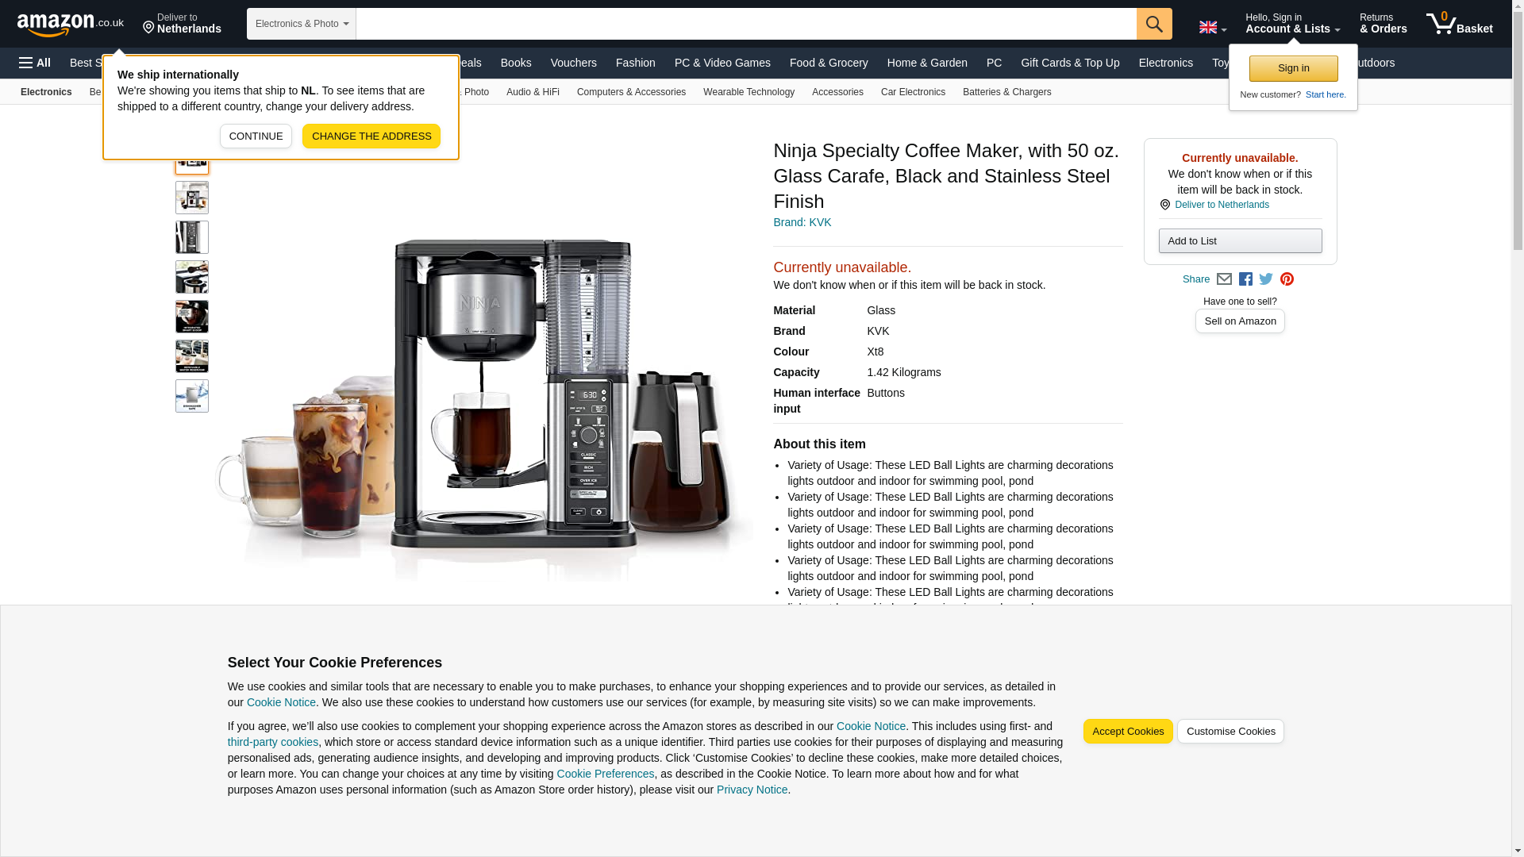Open the language flag selector dropdown
The height and width of the screenshot is (857, 1524).
point(1213,27)
